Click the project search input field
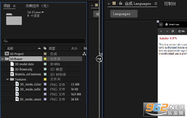The width and height of the screenshot is (187, 118). (x=44, y=41)
